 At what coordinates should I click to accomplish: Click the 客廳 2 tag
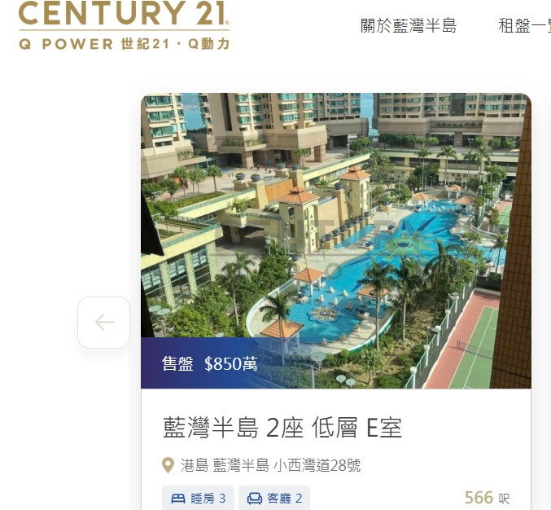click(274, 499)
